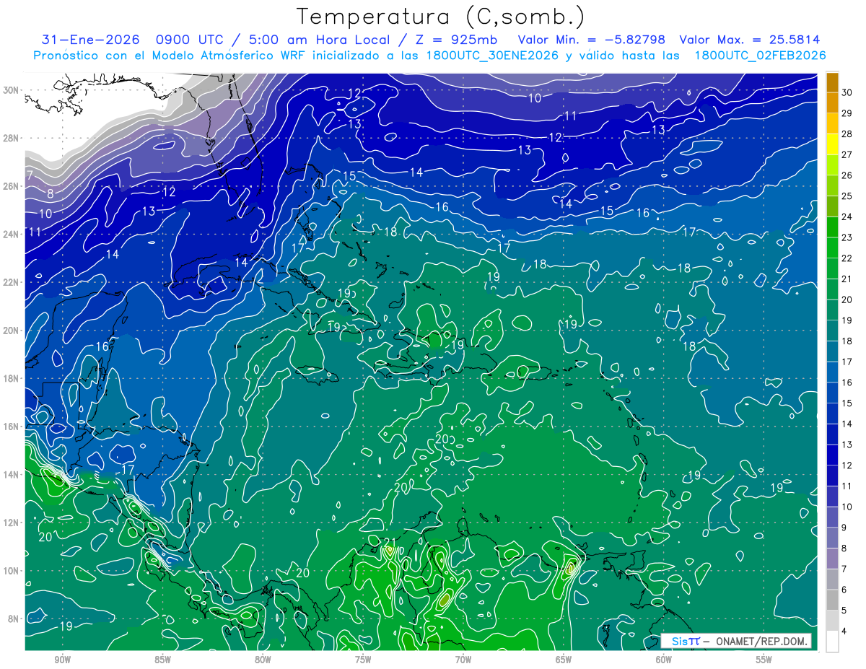
Task: Click the color bar label '27'
Action: (847, 154)
